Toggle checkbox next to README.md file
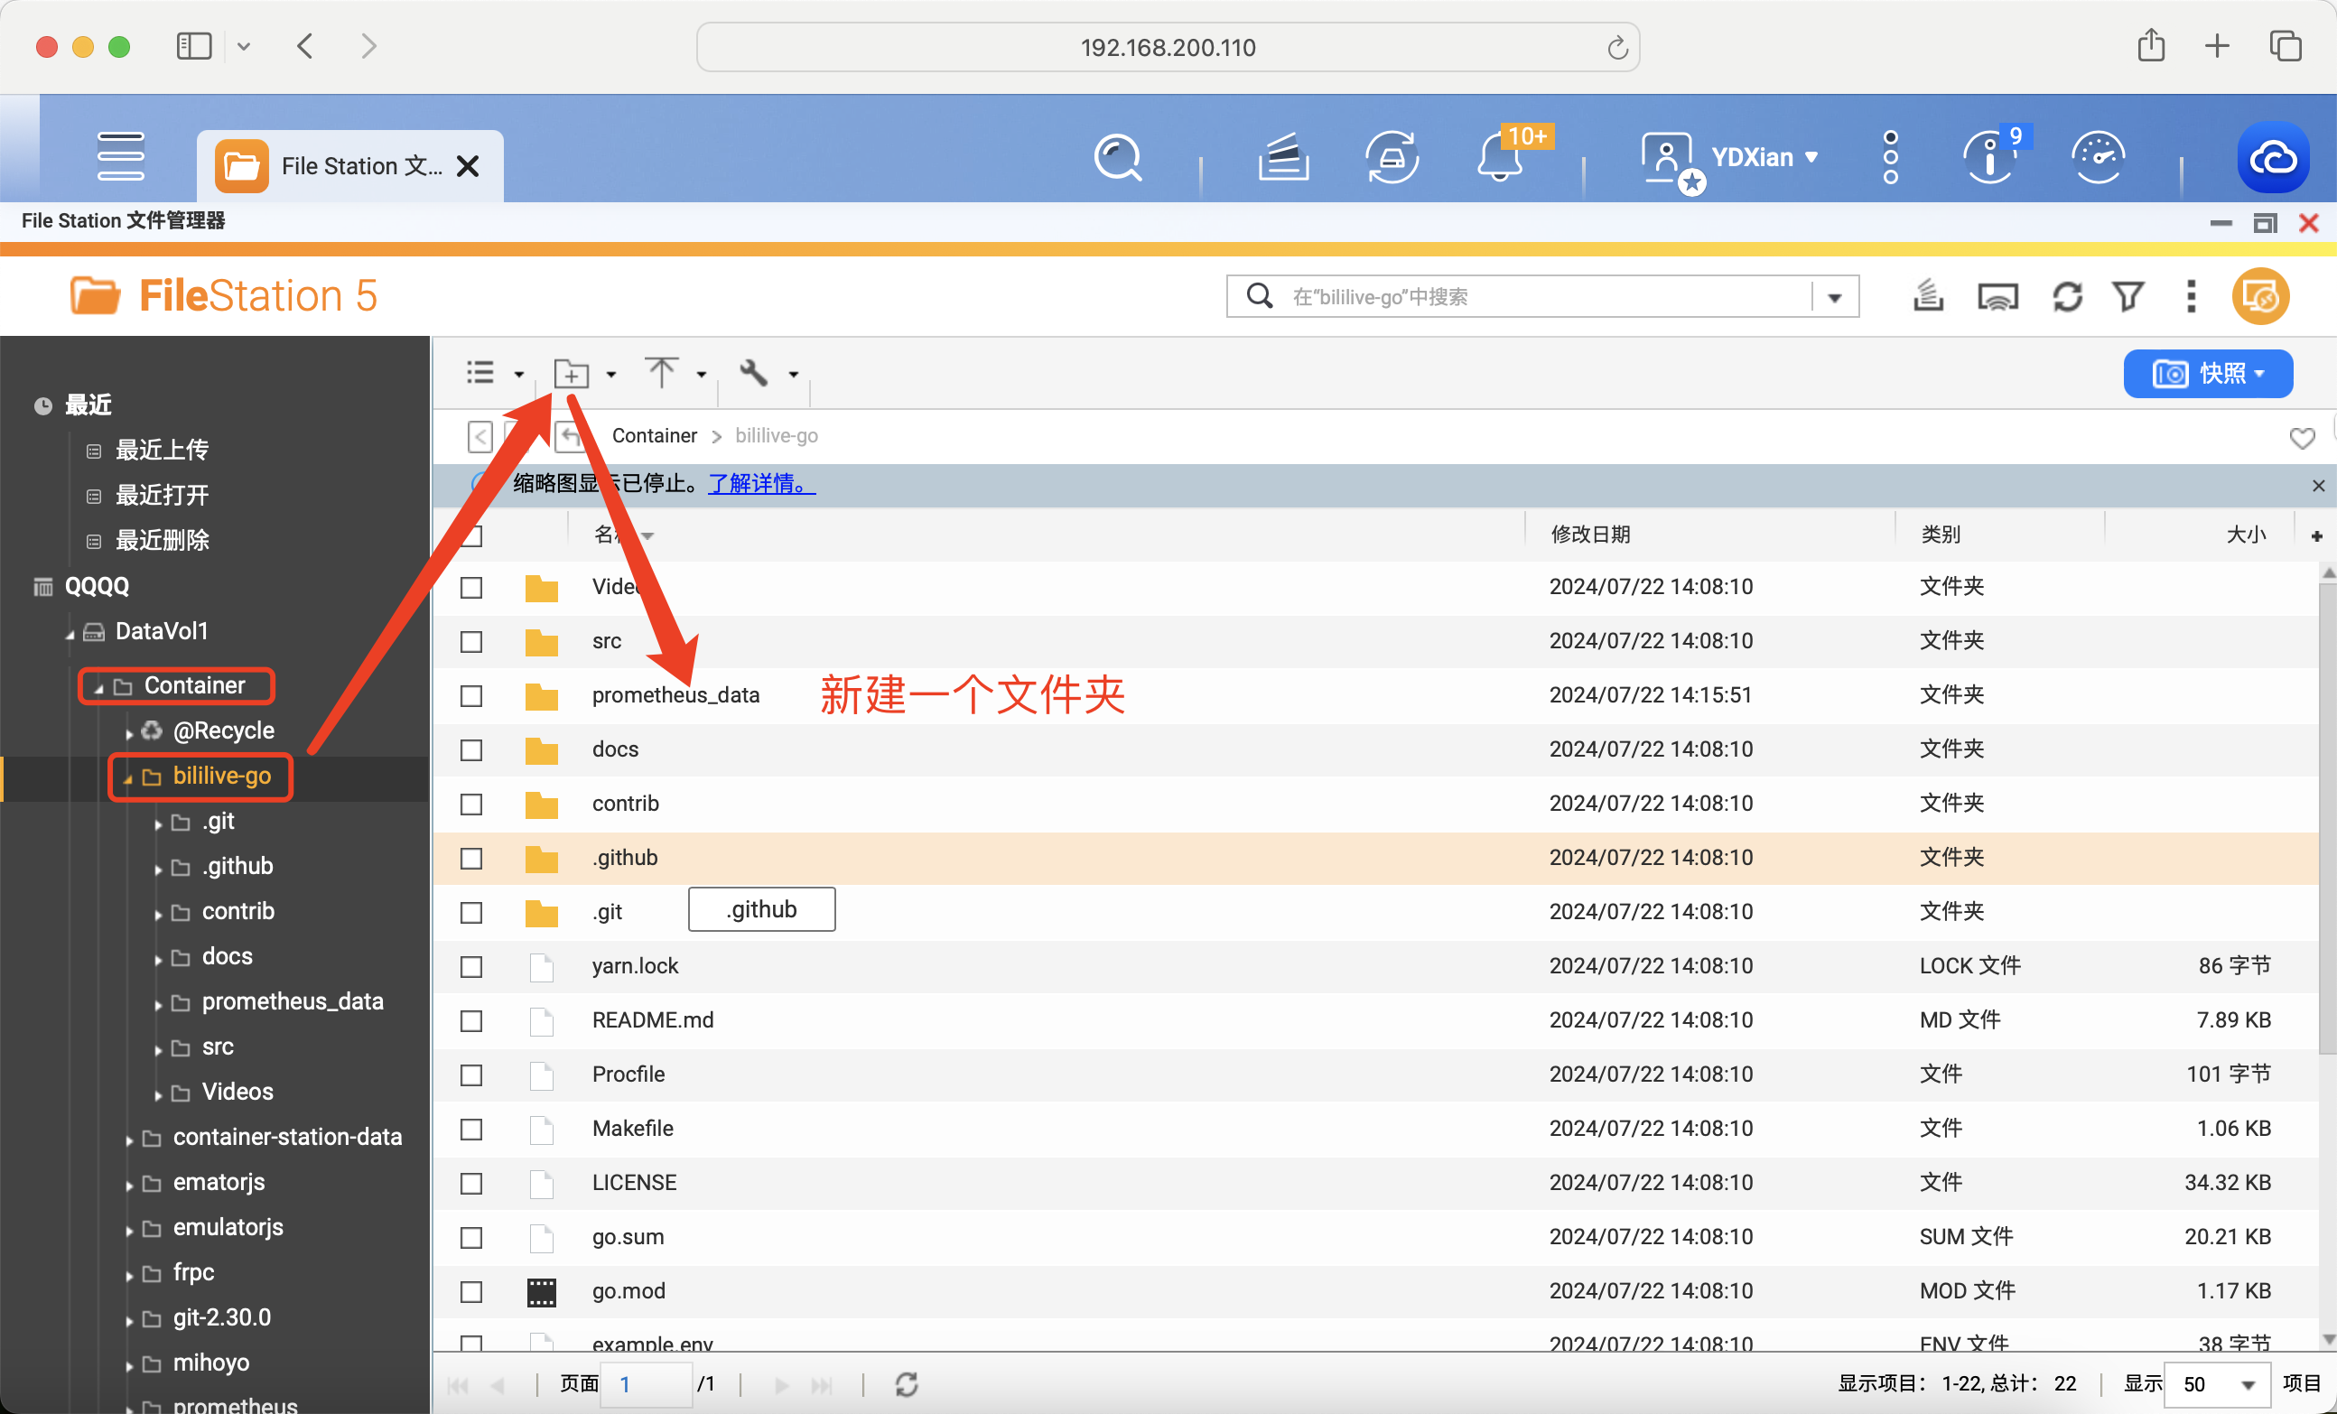The width and height of the screenshot is (2337, 1414). (x=472, y=1019)
